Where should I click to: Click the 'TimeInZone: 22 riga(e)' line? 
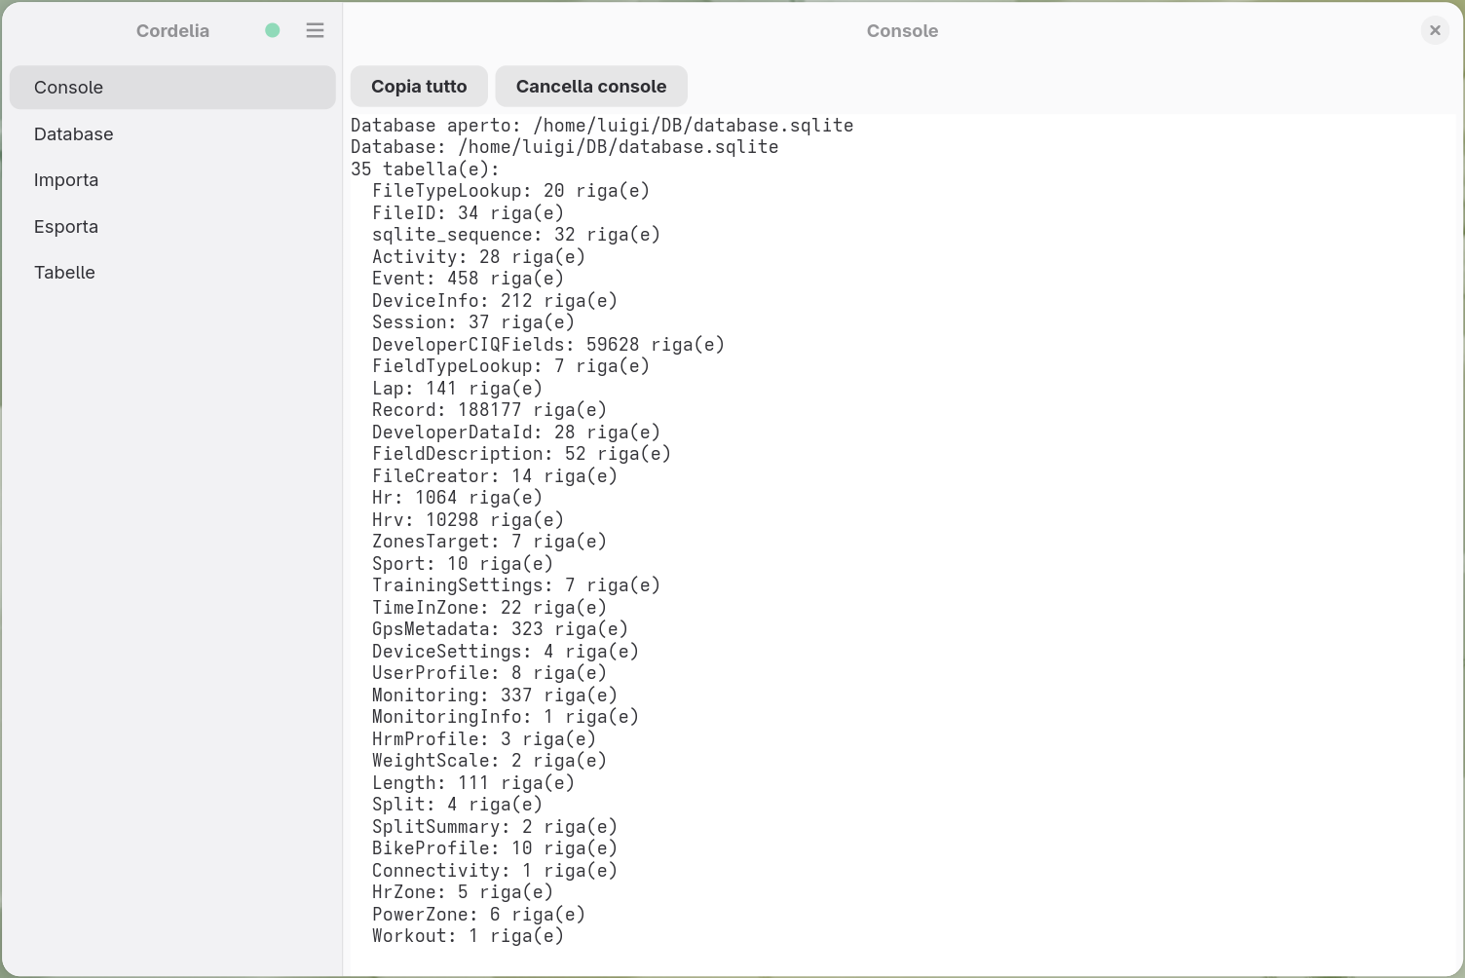(489, 608)
